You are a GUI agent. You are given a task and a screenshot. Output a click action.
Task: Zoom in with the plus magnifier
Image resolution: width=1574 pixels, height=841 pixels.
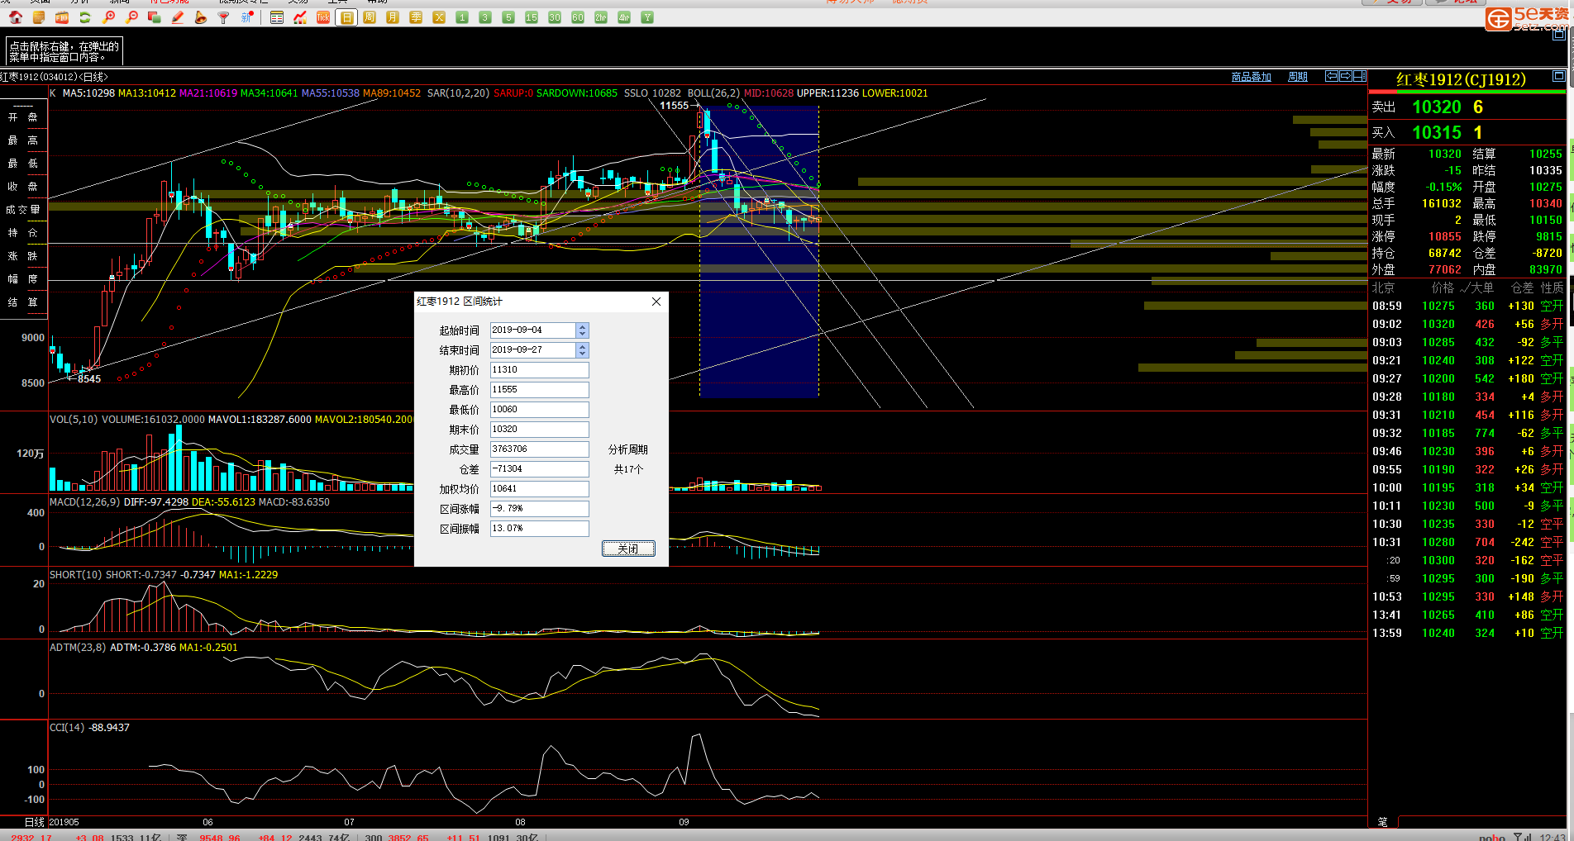(108, 17)
